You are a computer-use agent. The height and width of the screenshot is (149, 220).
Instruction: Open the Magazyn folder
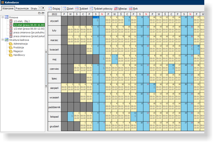pos(18,51)
